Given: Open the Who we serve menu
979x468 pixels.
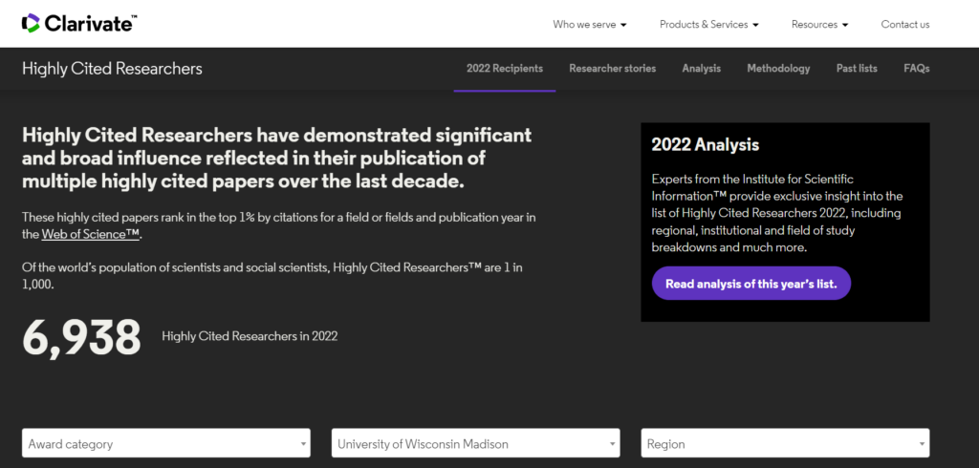Looking at the screenshot, I should (x=589, y=24).
